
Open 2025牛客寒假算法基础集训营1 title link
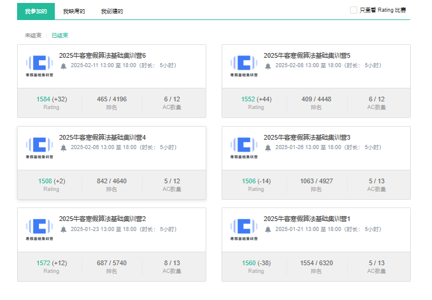(306, 219)
